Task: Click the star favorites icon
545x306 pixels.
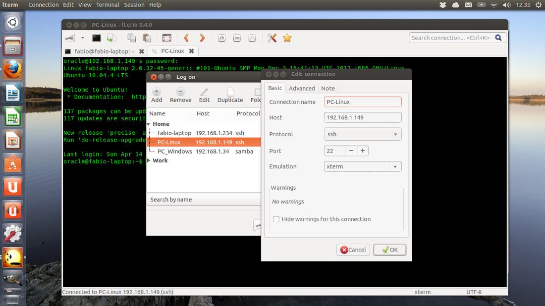Action: point(287,38)
